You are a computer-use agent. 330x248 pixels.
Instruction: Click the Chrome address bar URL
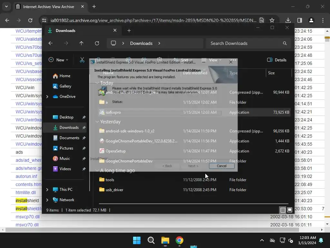[153, 20]
